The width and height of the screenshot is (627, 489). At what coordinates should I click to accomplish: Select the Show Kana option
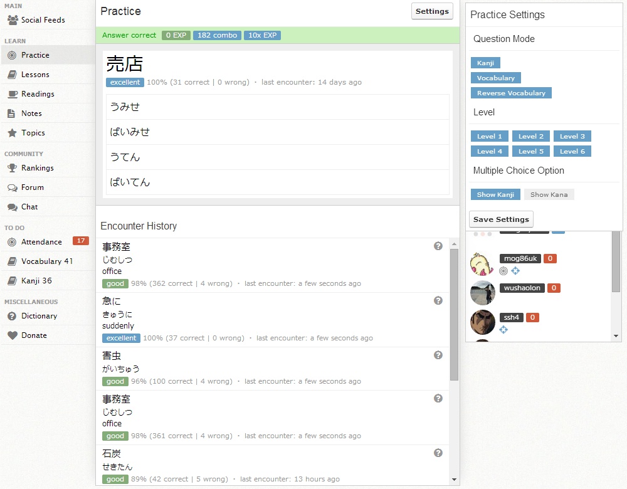click(549, 195)
